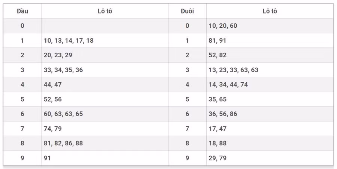Click the "36, 56, 86" cell

[x=223, y=114]
